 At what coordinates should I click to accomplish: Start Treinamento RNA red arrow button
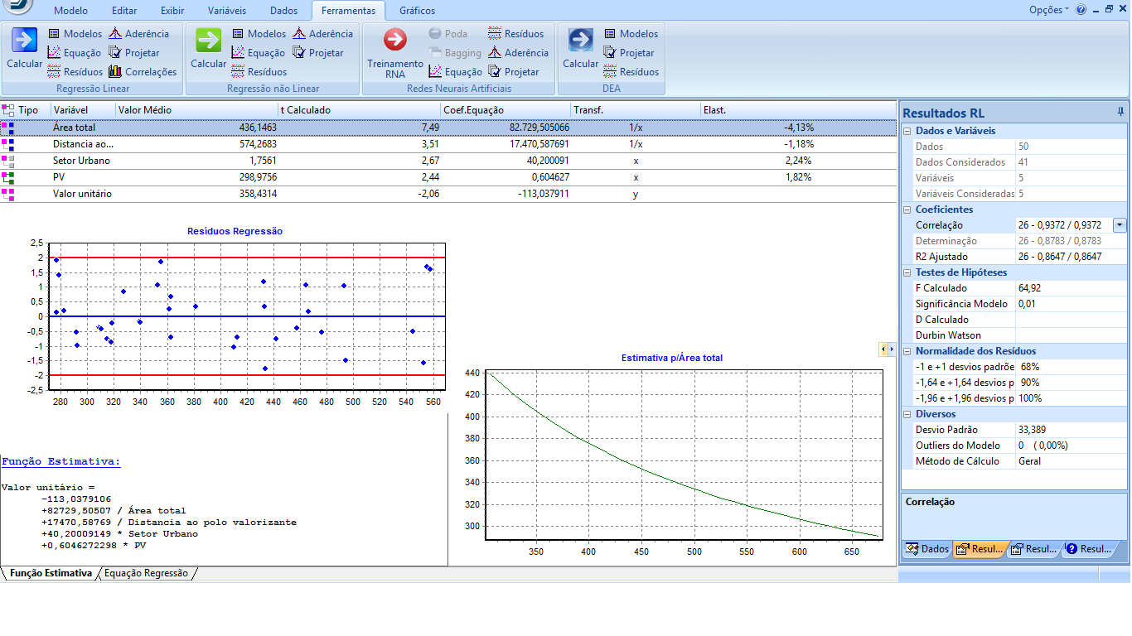(x=395, y=52)
